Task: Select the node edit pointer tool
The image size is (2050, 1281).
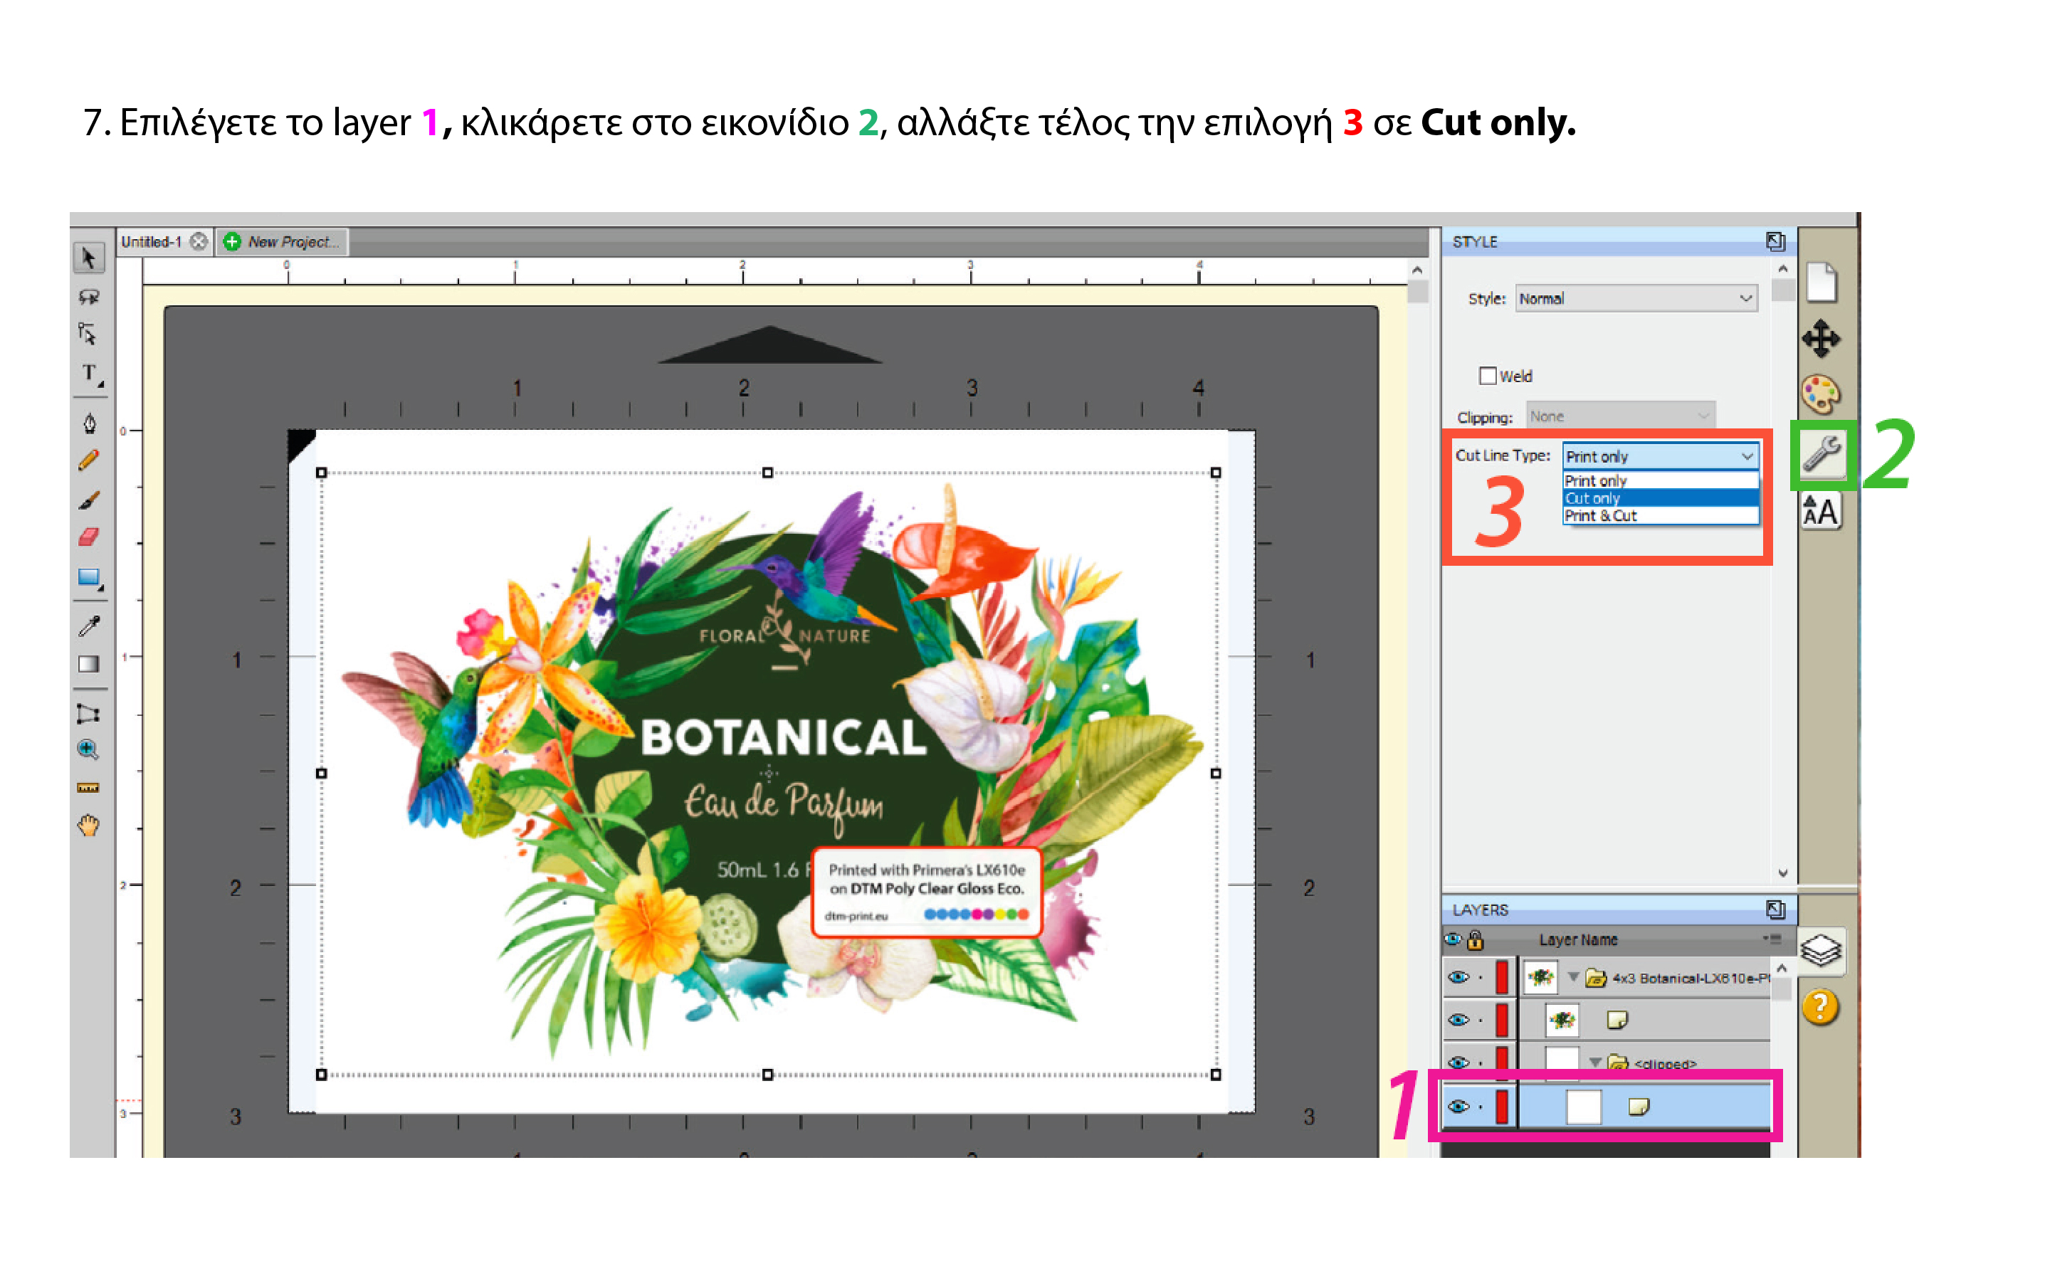Action: point(88,334)
